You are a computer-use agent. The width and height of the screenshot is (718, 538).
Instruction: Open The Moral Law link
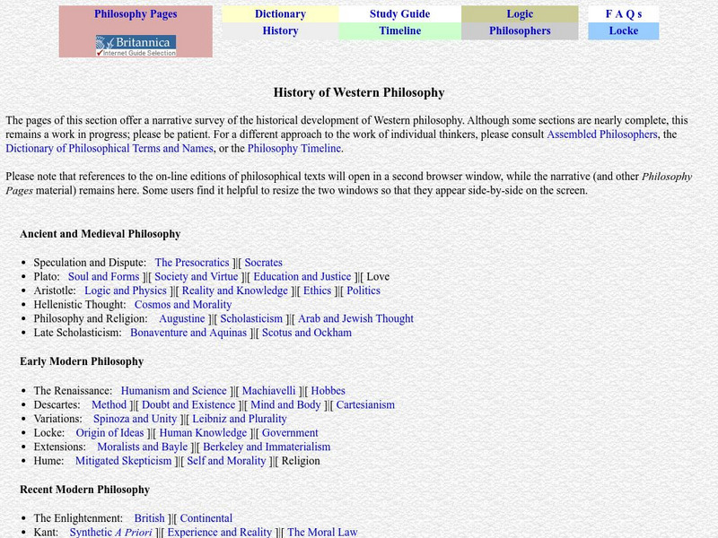(x=322, y=533)
